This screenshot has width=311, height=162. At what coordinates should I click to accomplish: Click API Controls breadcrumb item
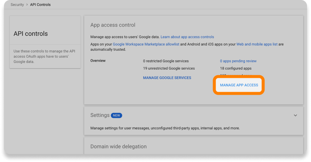pyautogui.click(x=40, y=5)
